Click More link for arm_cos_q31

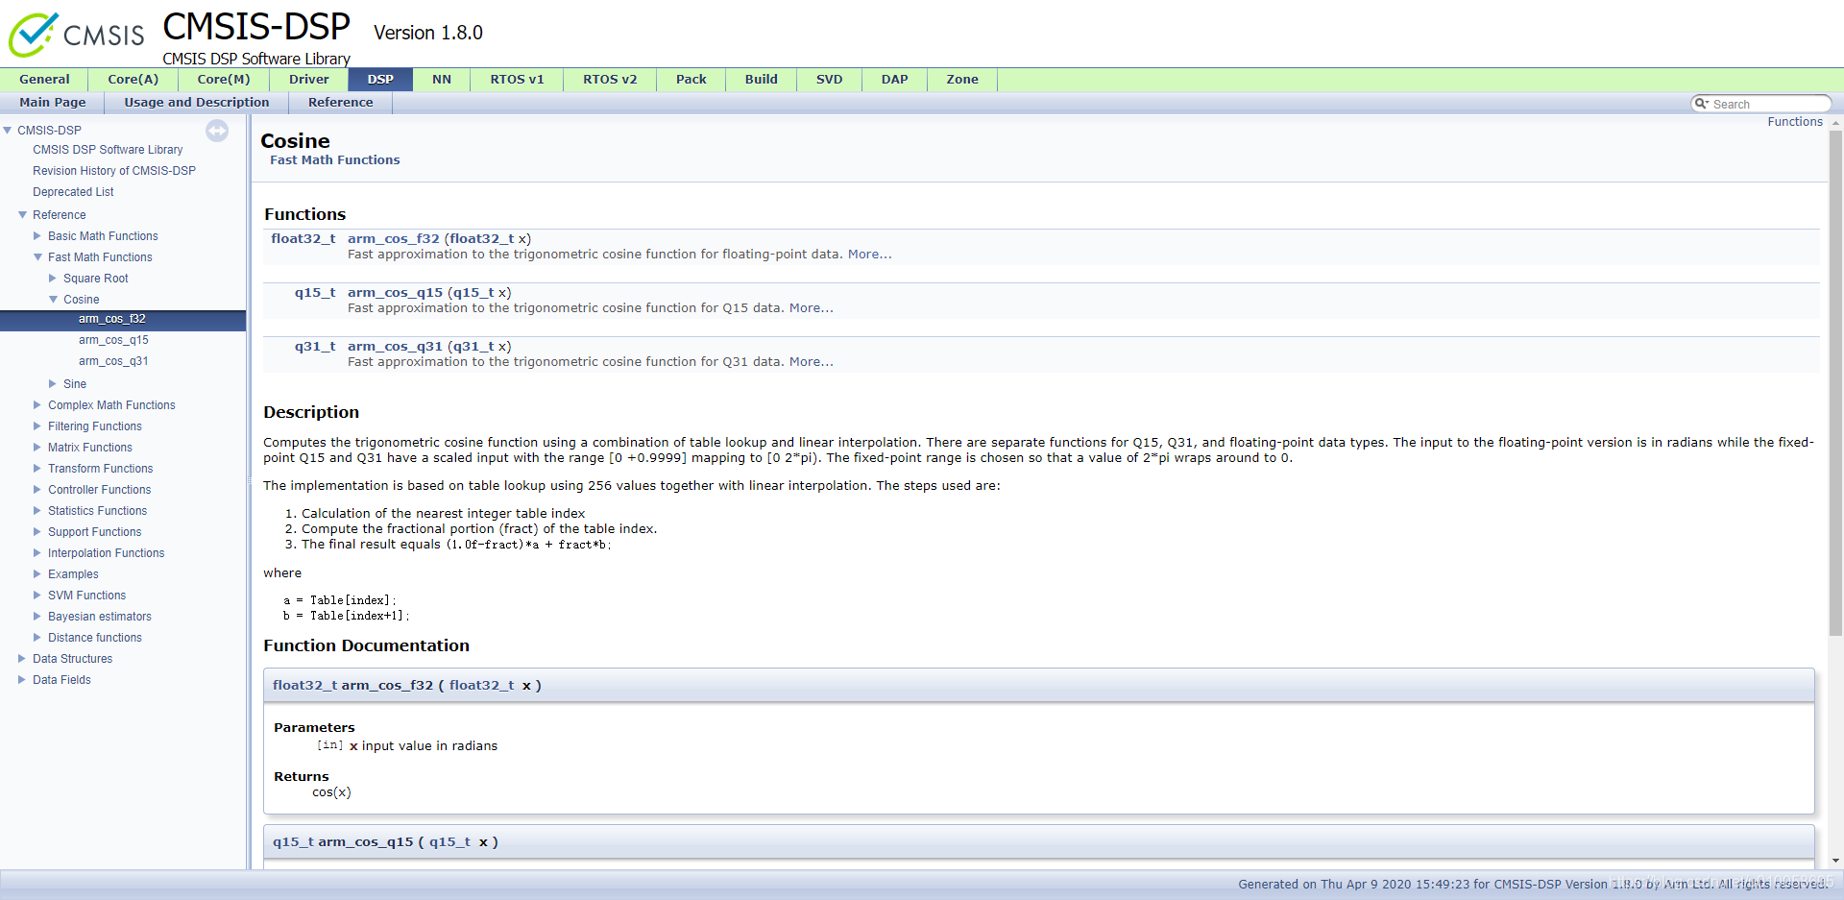[812, 362]
